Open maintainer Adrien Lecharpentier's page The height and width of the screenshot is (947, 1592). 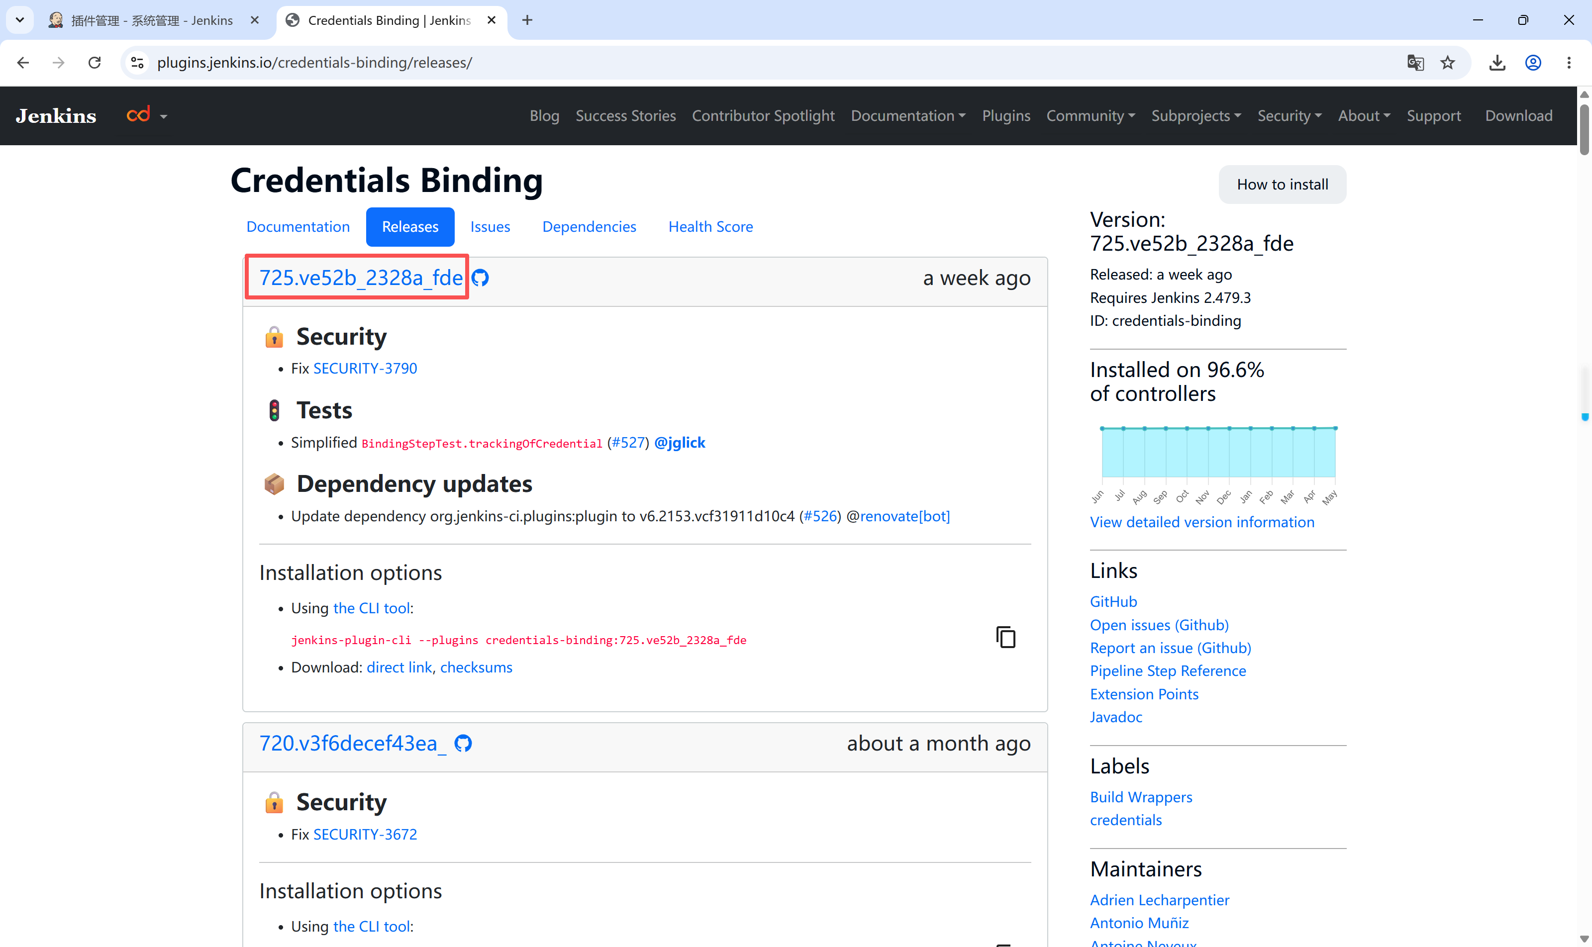(x=1160, y=900)
